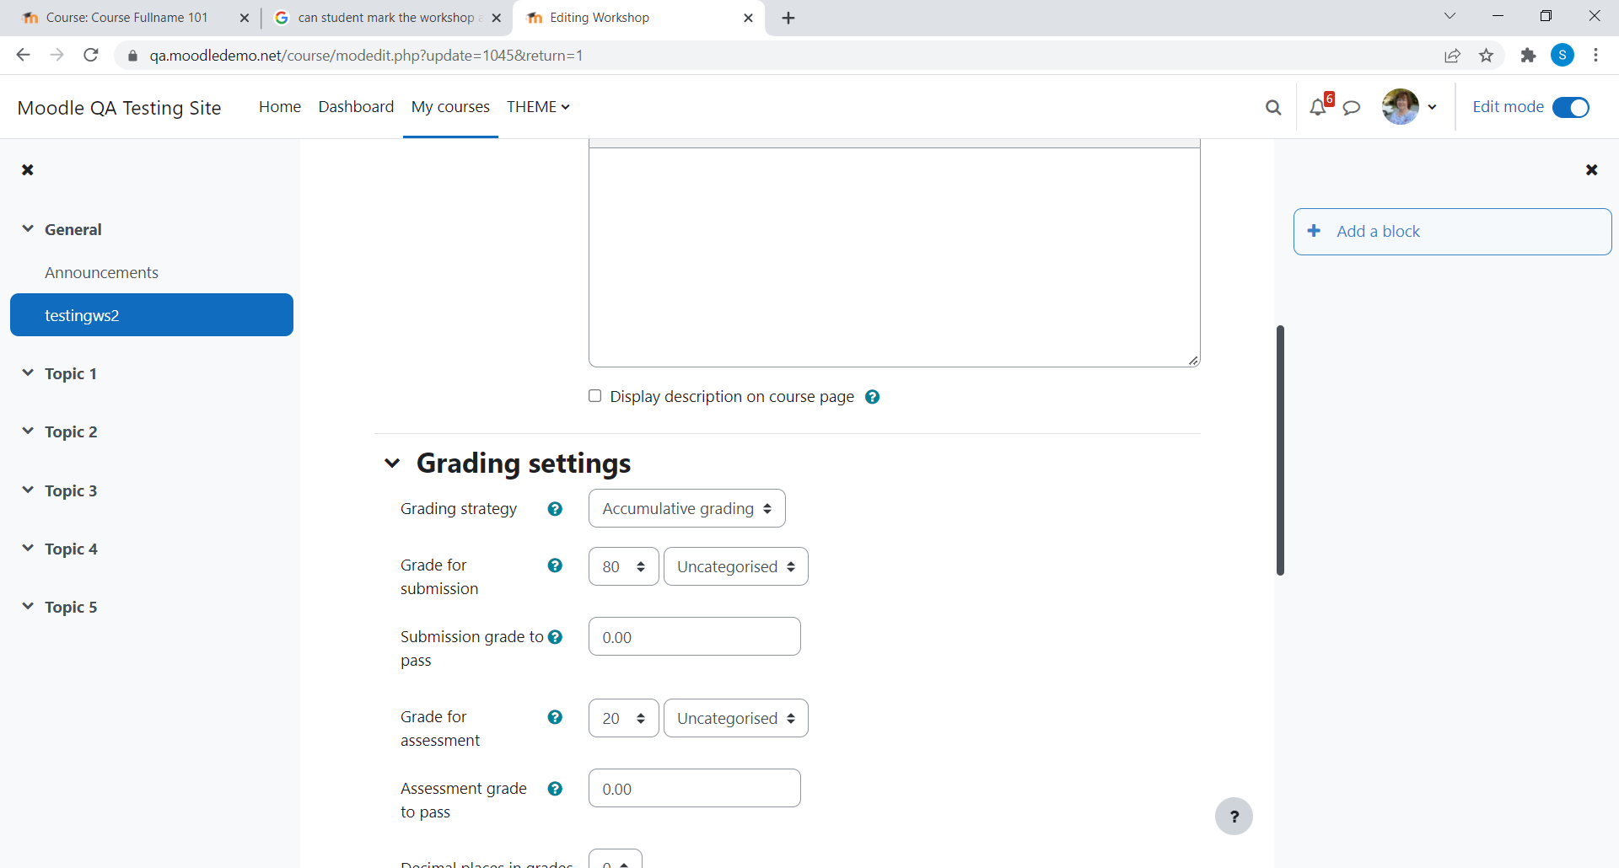Close the Editing Workshop browser tab

pyautogui.click(x=748, y=18)
